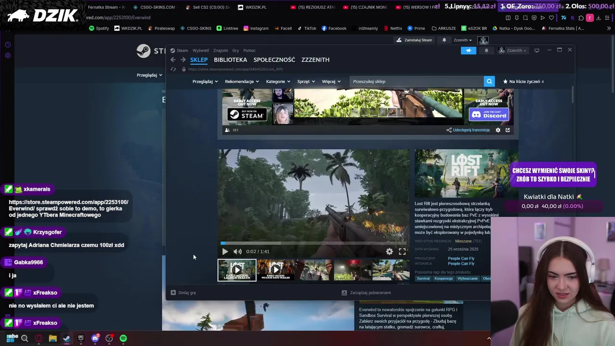This screenshot has height=346, width=615.
Task: Click the blue Steam announcements megaphone button
Action: click(468, 50)
